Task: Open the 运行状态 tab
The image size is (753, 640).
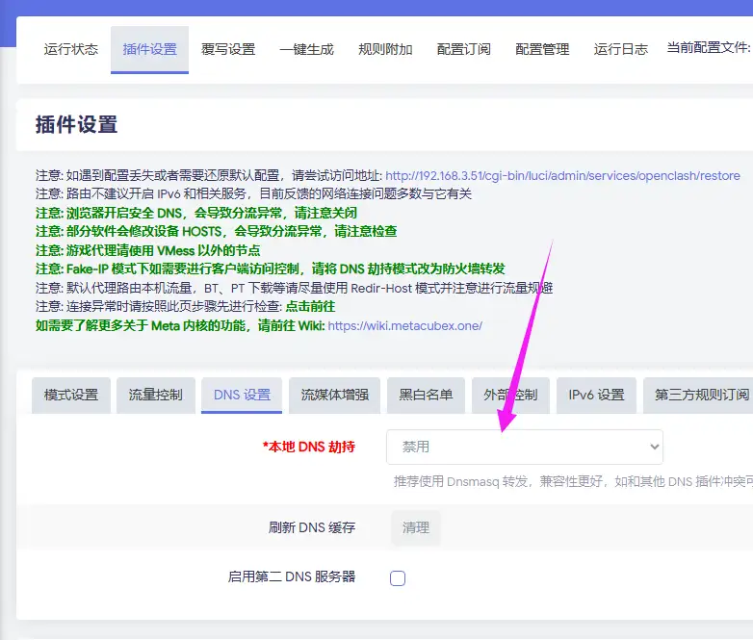Action: click(x=71, y=49)
